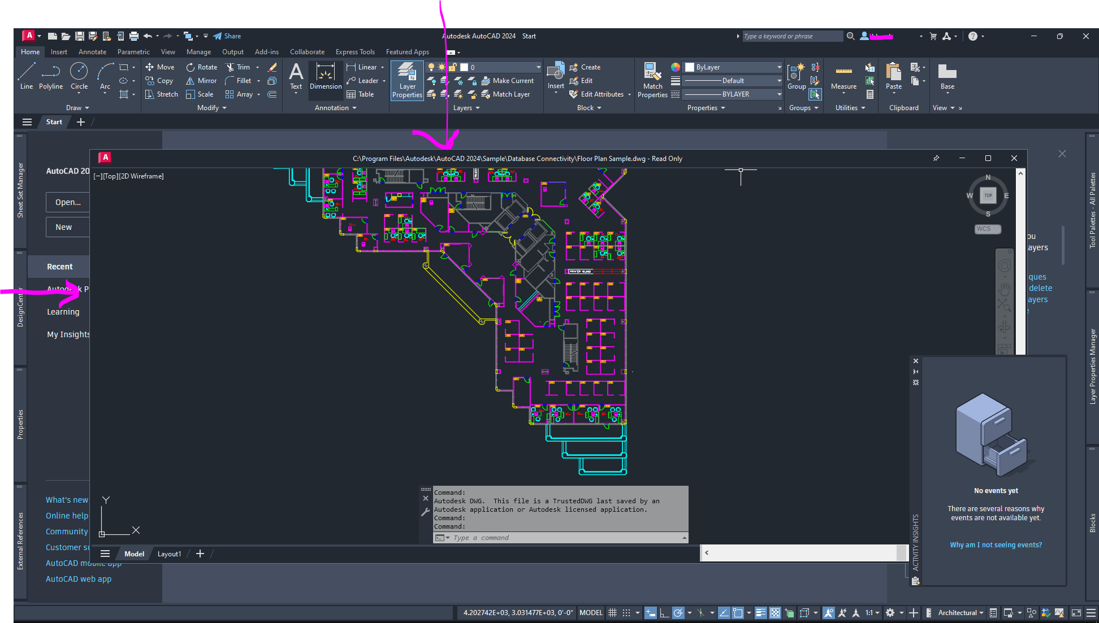Screen dimensions: 1099x623
Task: Click the Share icon in title bar
Action: coord(227,36)
